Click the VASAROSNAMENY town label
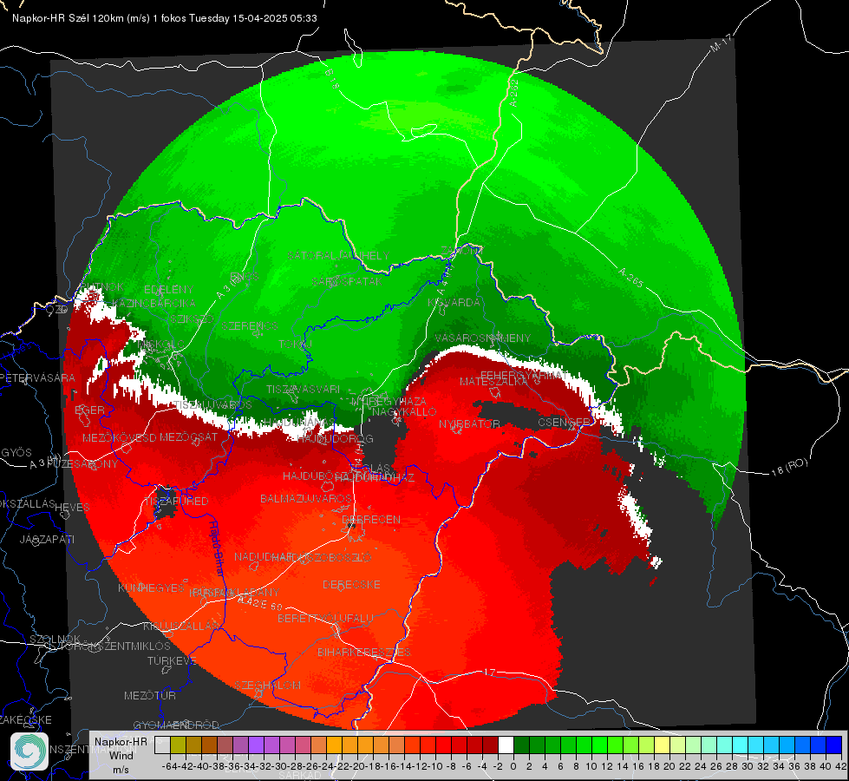 483,338
